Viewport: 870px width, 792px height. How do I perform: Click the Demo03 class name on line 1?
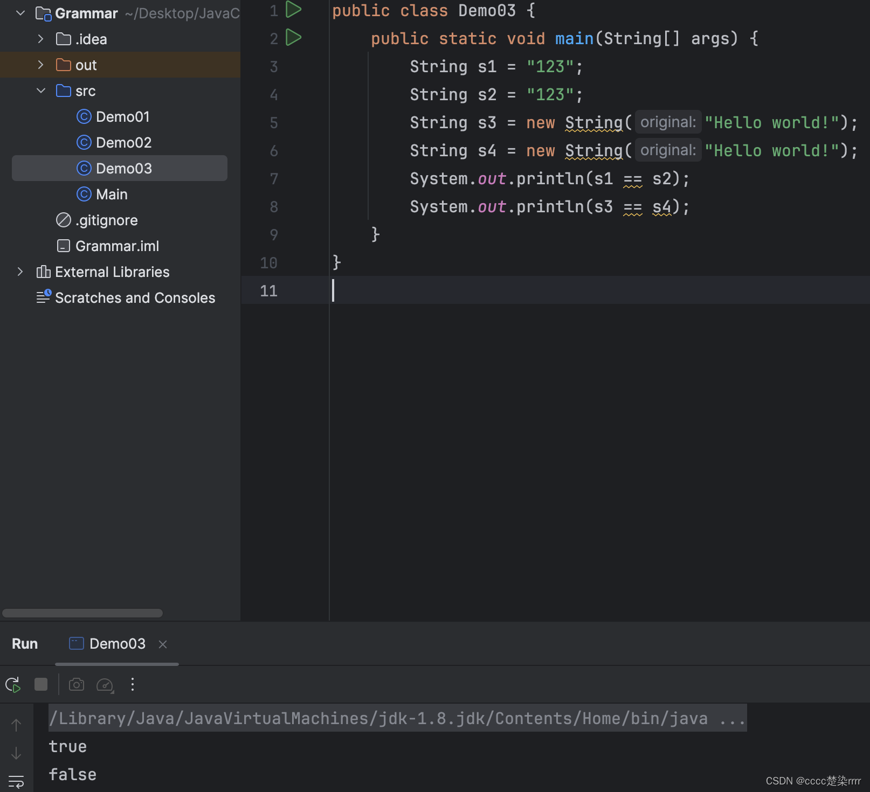pos(487,10)
